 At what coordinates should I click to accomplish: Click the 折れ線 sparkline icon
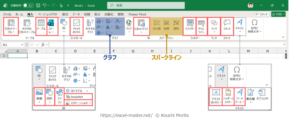coord(157,25)
